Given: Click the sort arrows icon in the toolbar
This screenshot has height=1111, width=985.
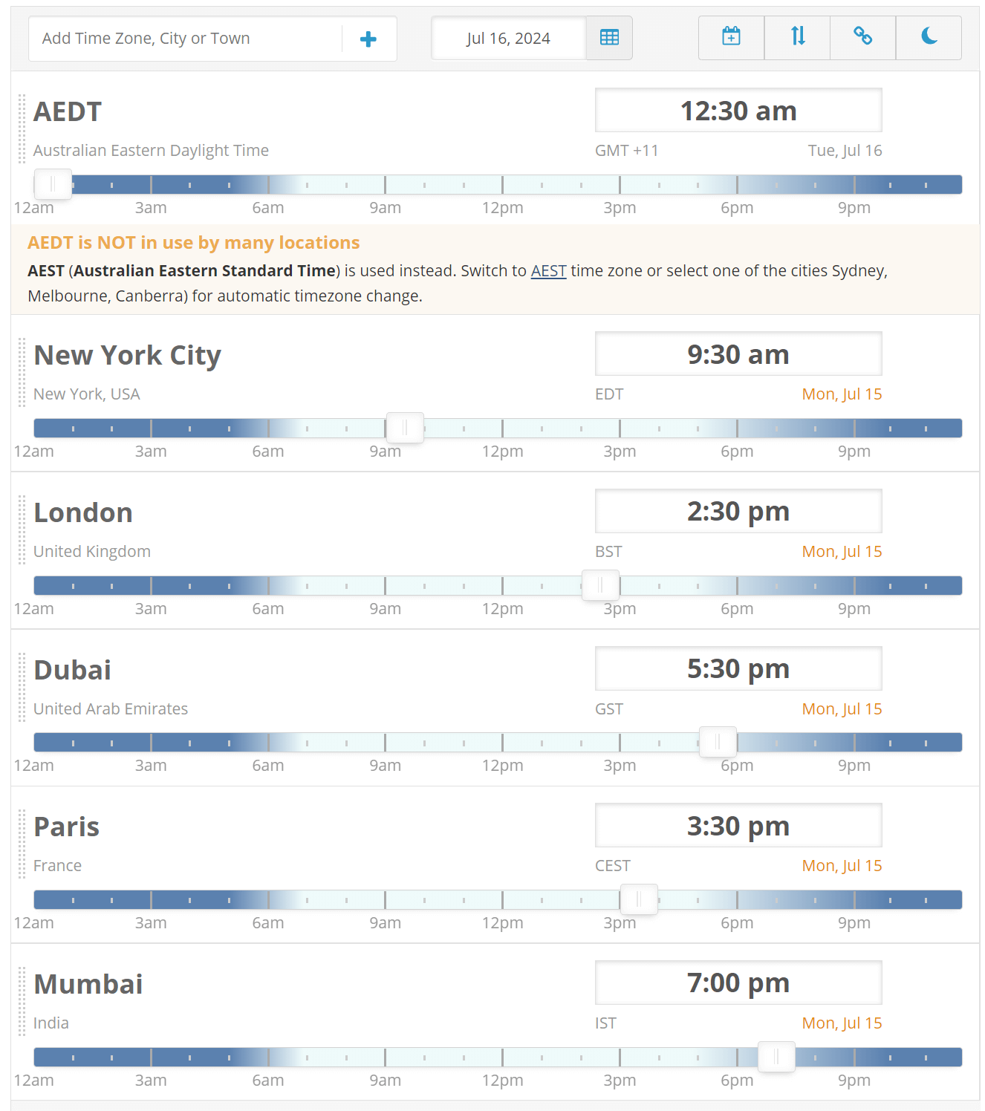Looking at the screenshot, I should (797, 37).
